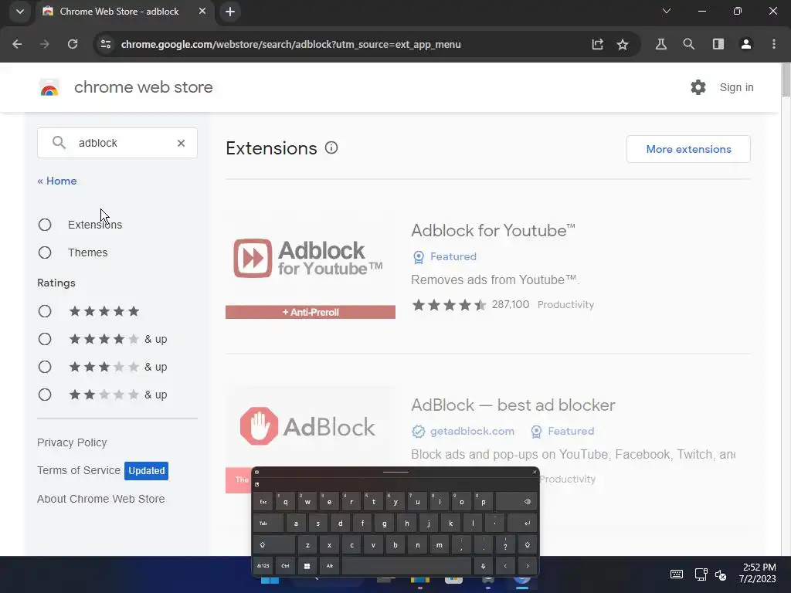The height and width of the screenshot is (593, 791).
Task: Filter by three stars & up
Action: click(45, 367)
